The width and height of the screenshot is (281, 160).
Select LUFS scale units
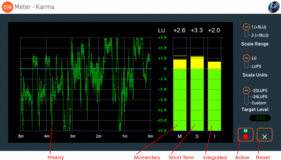point(256,66)
